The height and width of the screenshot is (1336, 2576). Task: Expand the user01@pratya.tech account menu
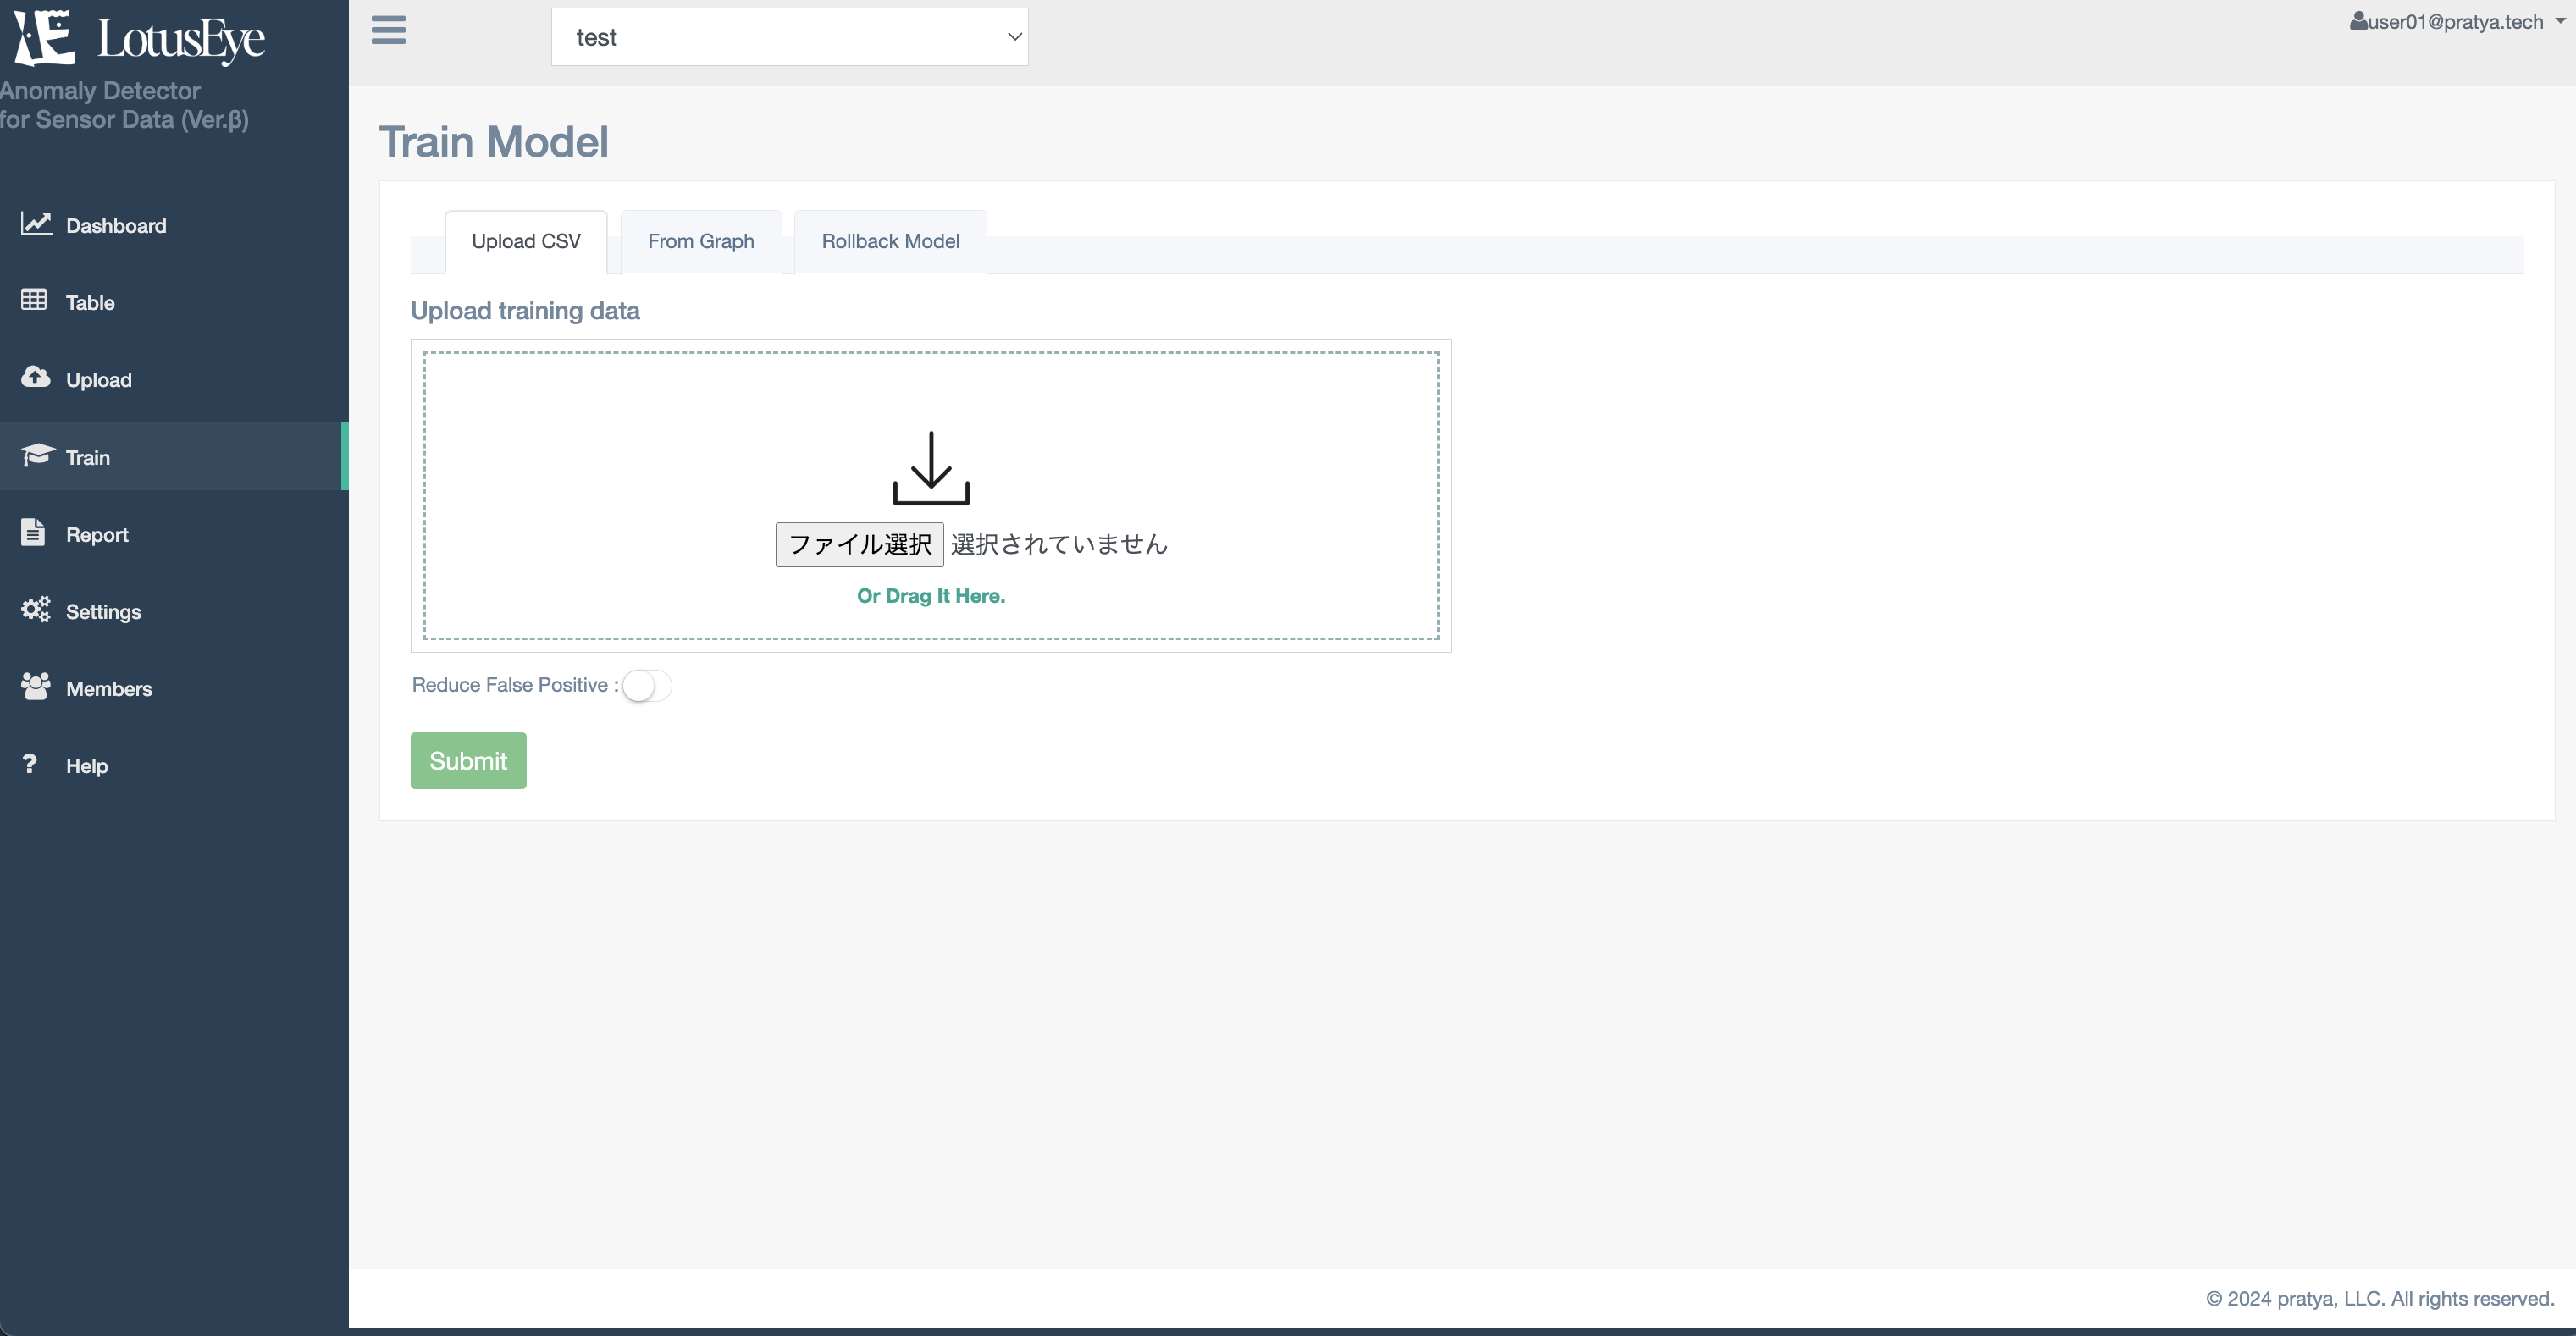(x=2454, y=22)
